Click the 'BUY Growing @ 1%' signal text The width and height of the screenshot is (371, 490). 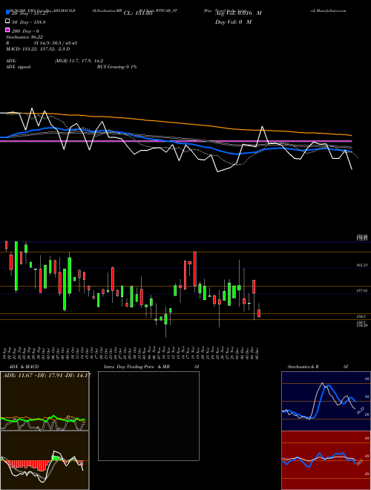(116, 67)
